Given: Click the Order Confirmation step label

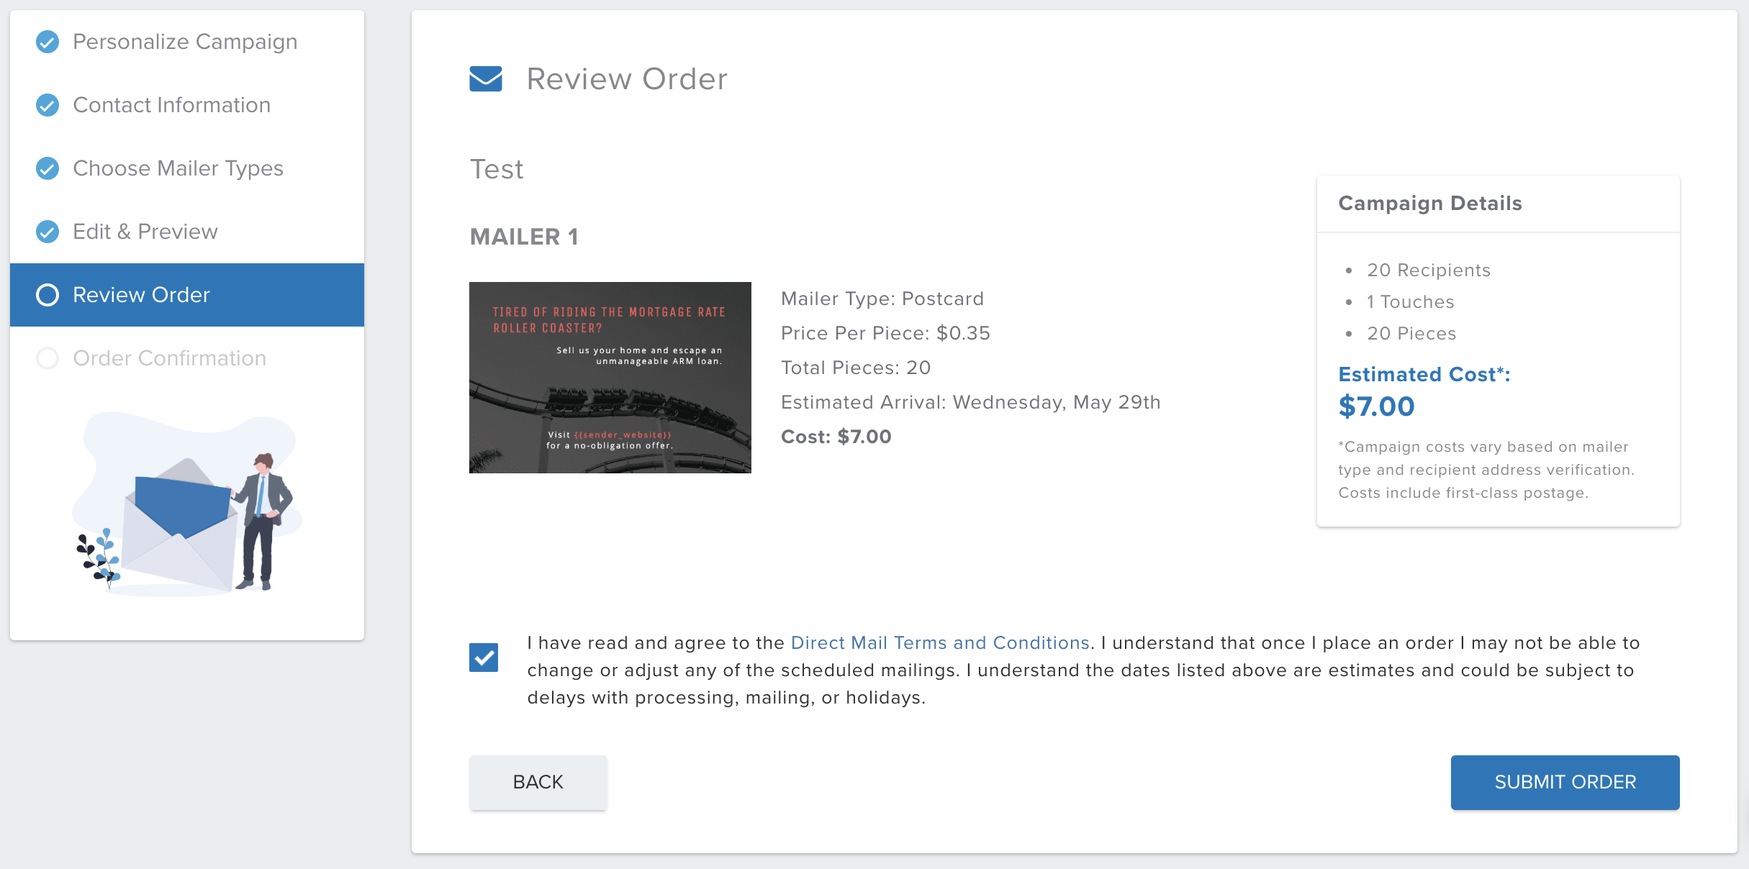Looking at the screenshot, I should click(x=170, y=358).
